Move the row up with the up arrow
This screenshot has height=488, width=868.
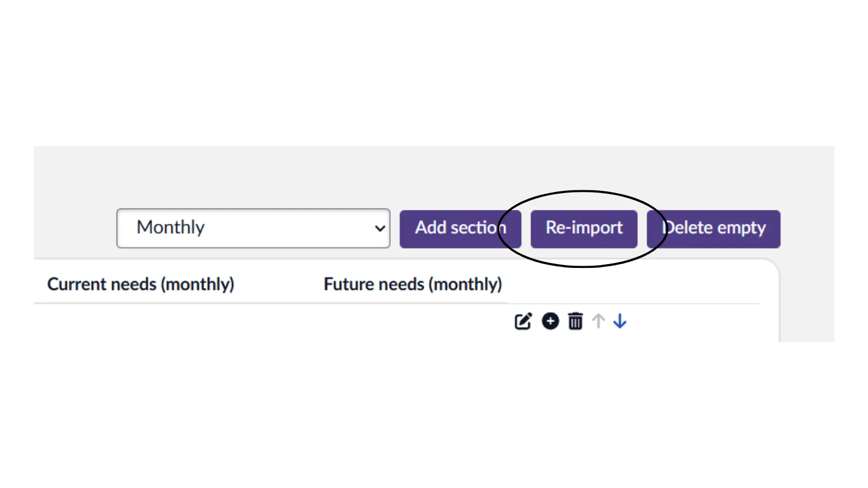coord(598,322)
